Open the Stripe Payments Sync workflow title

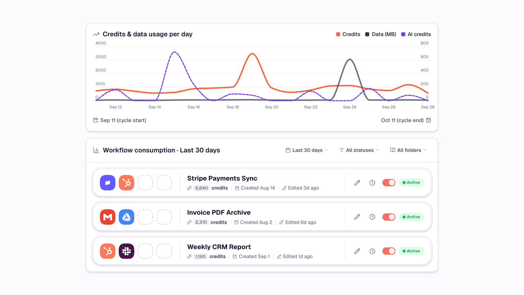222,178
